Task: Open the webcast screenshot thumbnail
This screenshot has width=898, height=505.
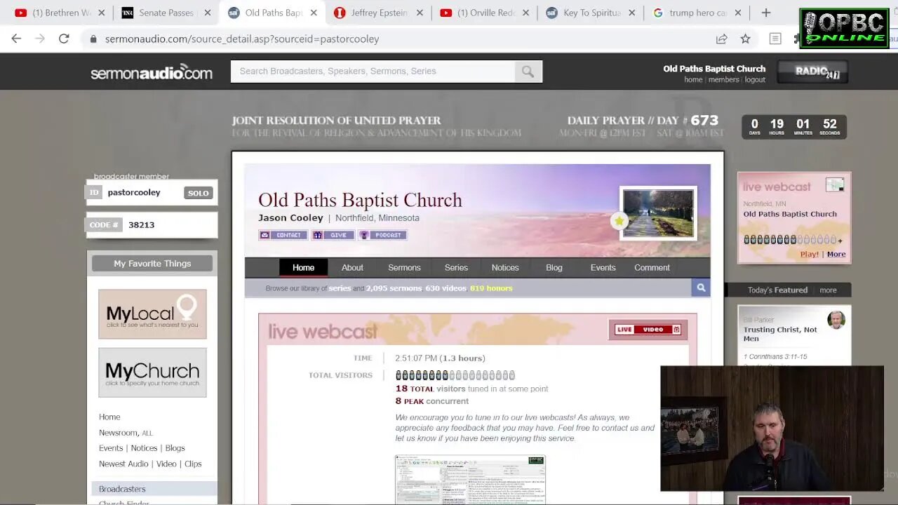Action: (x=470, y=480)
